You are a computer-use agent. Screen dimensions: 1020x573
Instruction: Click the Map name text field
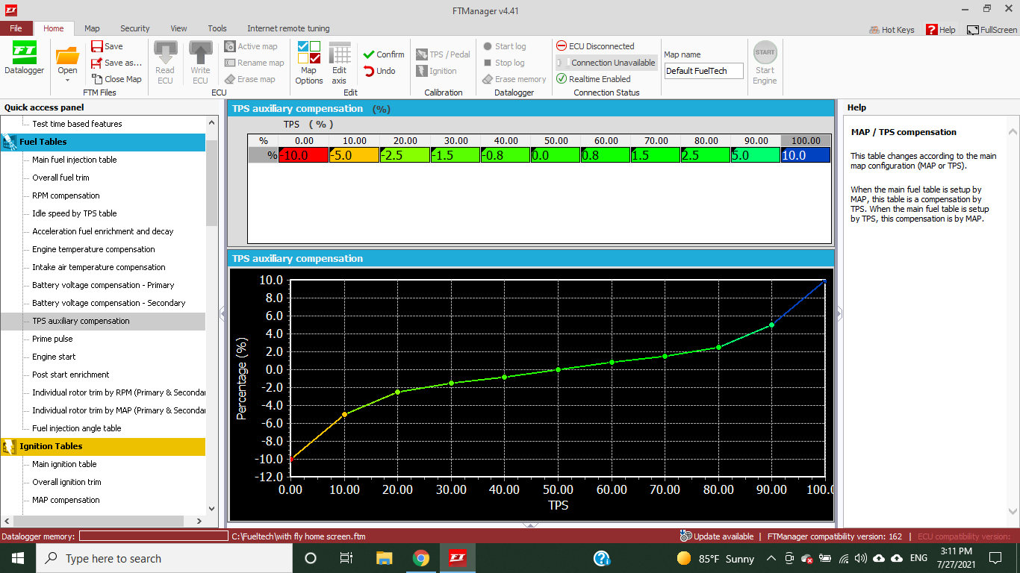tap(704, 71)
